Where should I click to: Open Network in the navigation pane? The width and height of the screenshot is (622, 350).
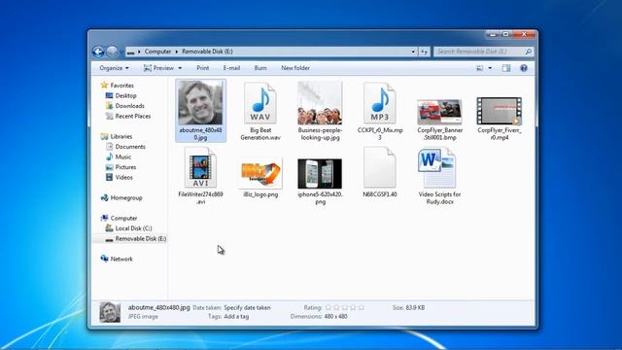[121, 260]
